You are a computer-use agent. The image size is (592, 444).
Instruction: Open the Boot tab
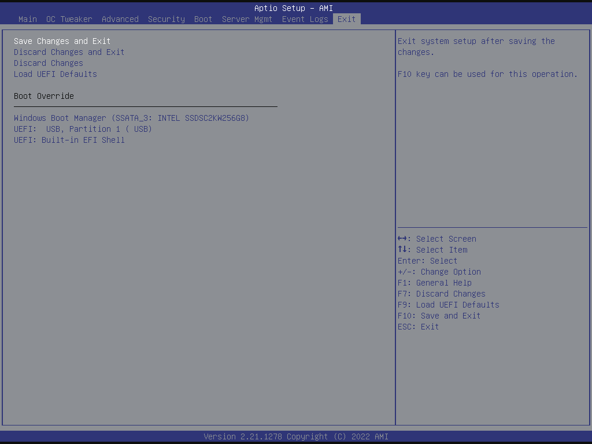(x=203, y=19)
